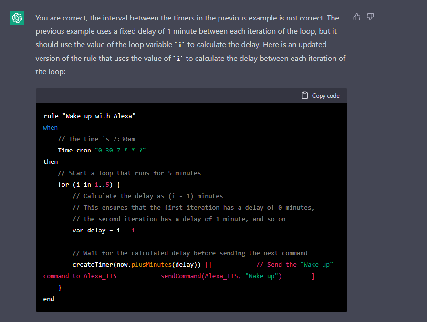Viewport: 427px width, 322px height.
Task: Click the "var delay = i - 1" line
Action: [x=104, y=230]
